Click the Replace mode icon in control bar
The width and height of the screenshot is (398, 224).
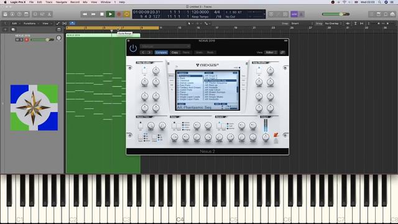click(x=271, y=14)
